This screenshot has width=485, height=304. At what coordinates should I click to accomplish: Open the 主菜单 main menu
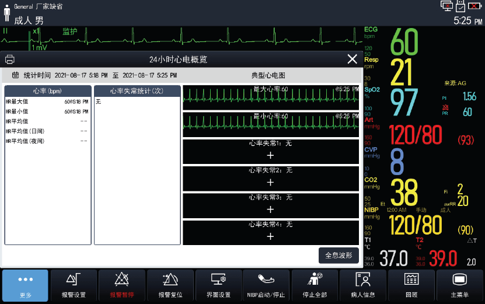click(460, 286)
